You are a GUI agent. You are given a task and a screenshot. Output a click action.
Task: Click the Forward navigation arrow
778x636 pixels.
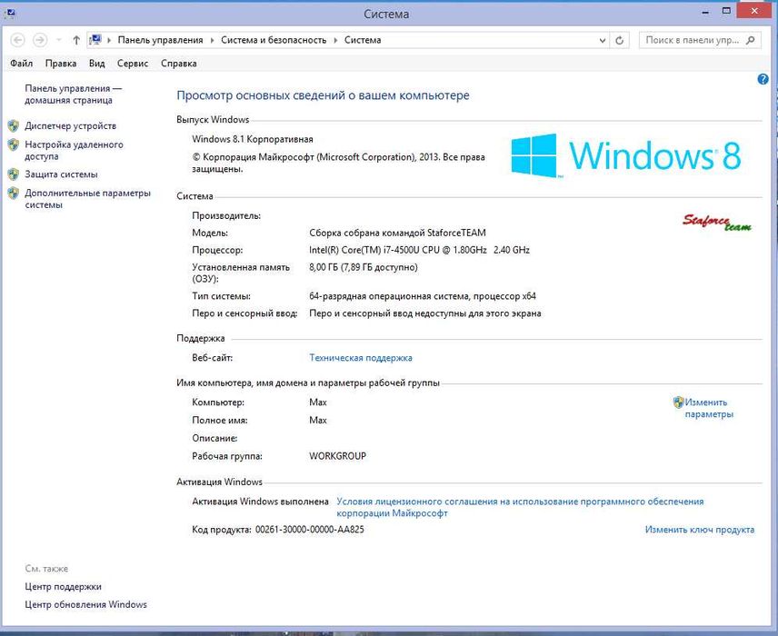click(40, 40)
